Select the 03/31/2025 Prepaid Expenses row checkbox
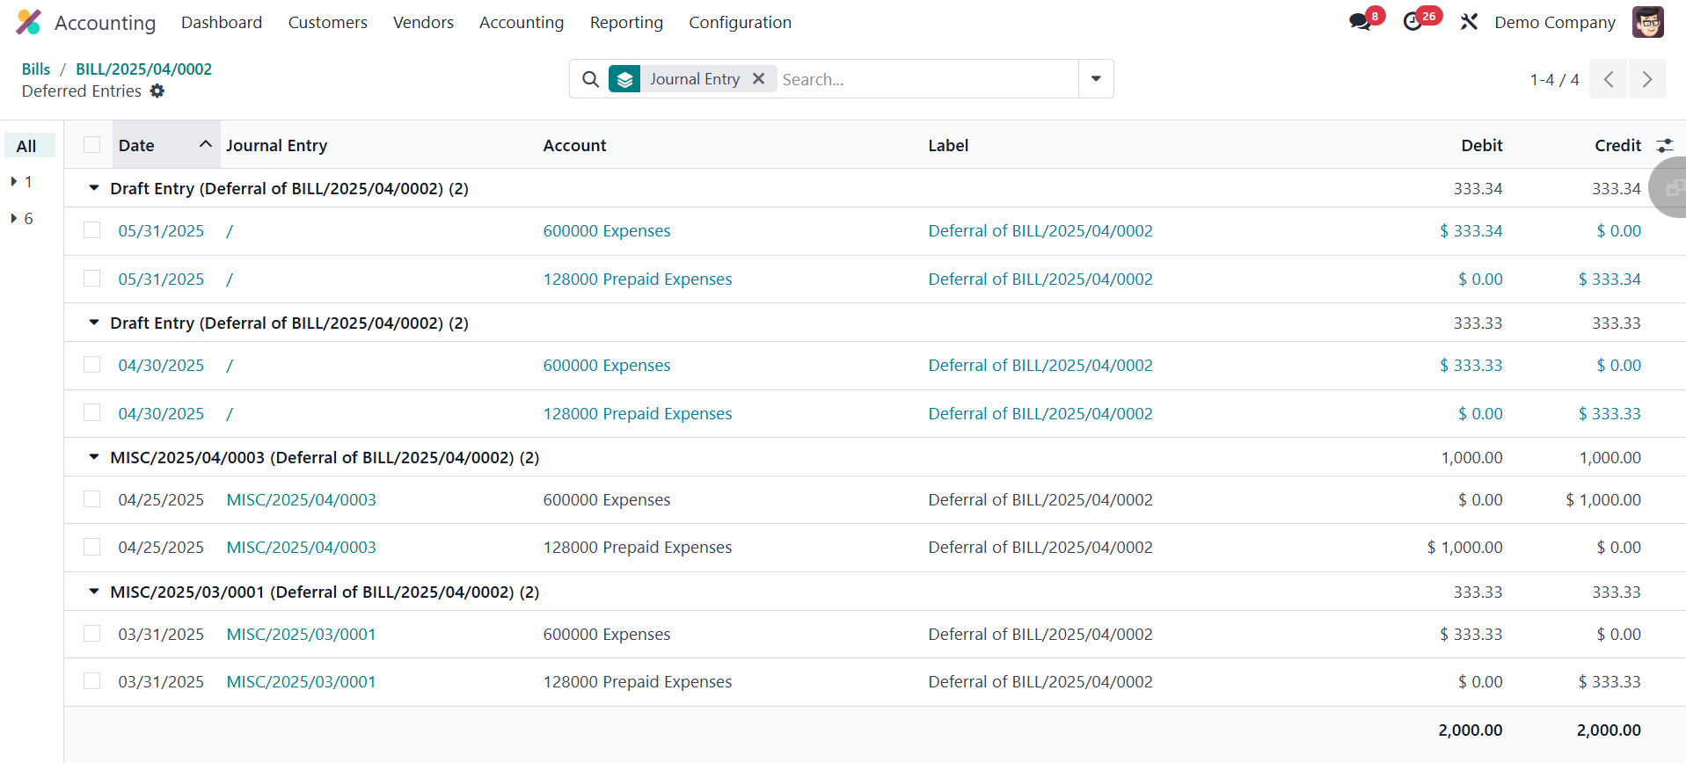This screenshot has width=1686, height=763. tap(92, 681)
